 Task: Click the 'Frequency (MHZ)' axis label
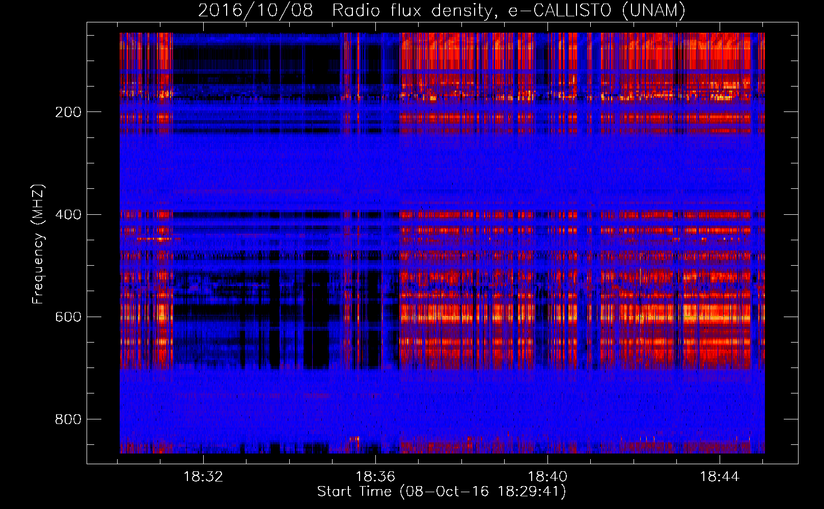point(38,244)
